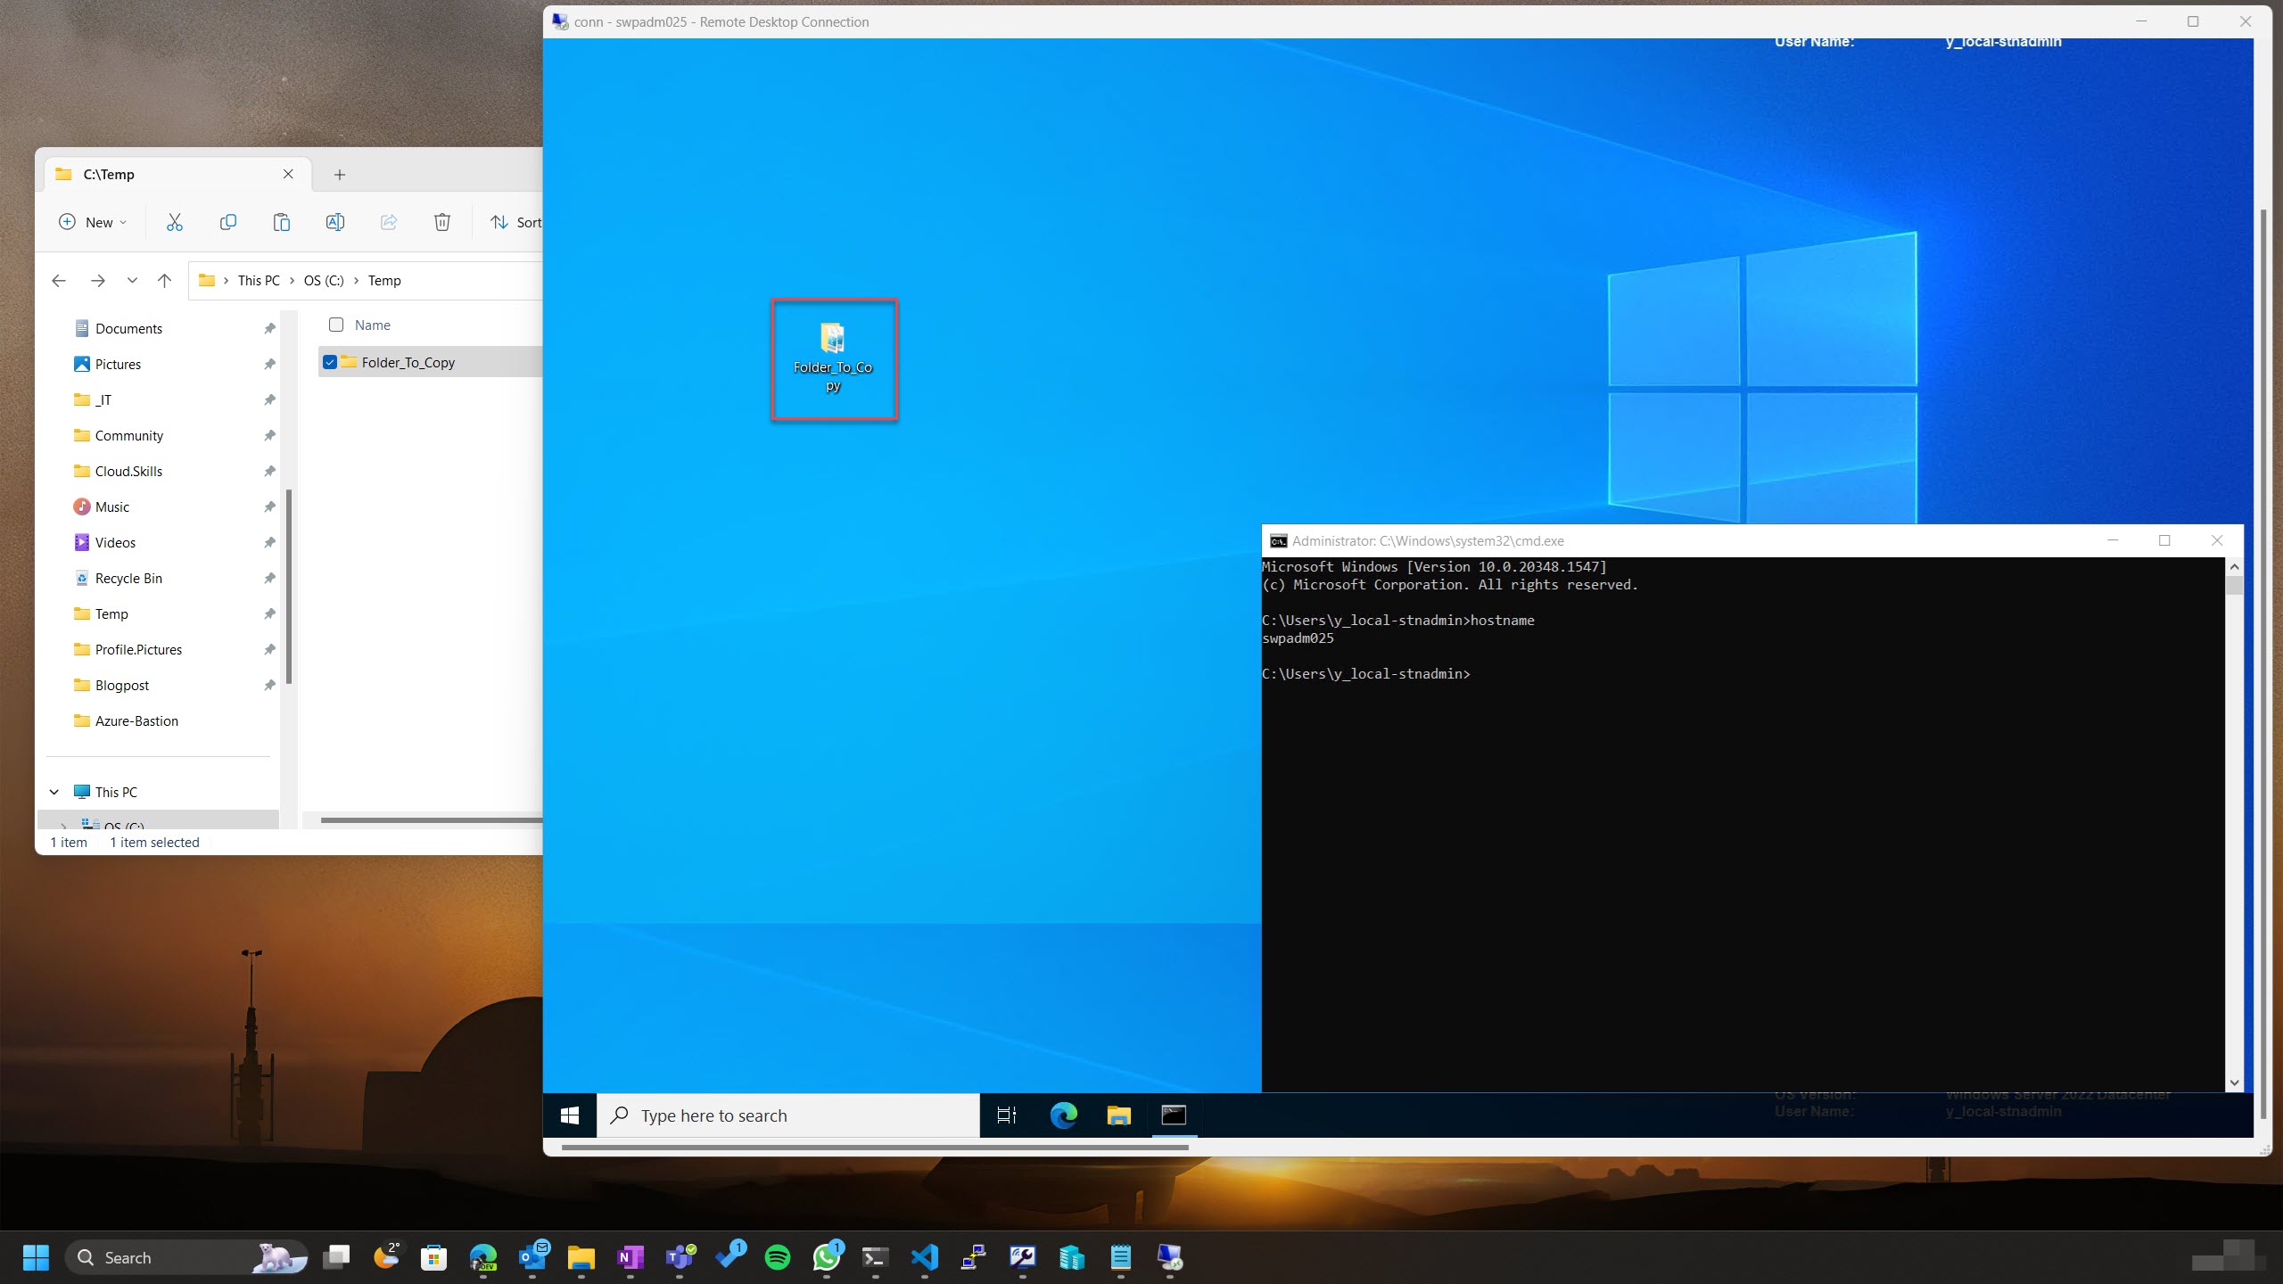Click 'Temp' in the address breadcrumb
Screen dimensions: 2283x1284
pos(384,280)
